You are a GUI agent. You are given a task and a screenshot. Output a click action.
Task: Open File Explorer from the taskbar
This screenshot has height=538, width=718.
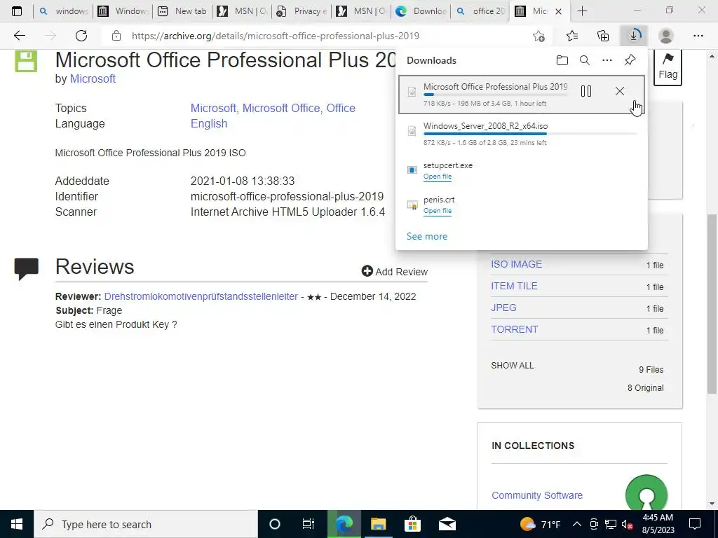pyautogui.click(x=378, y=524)
